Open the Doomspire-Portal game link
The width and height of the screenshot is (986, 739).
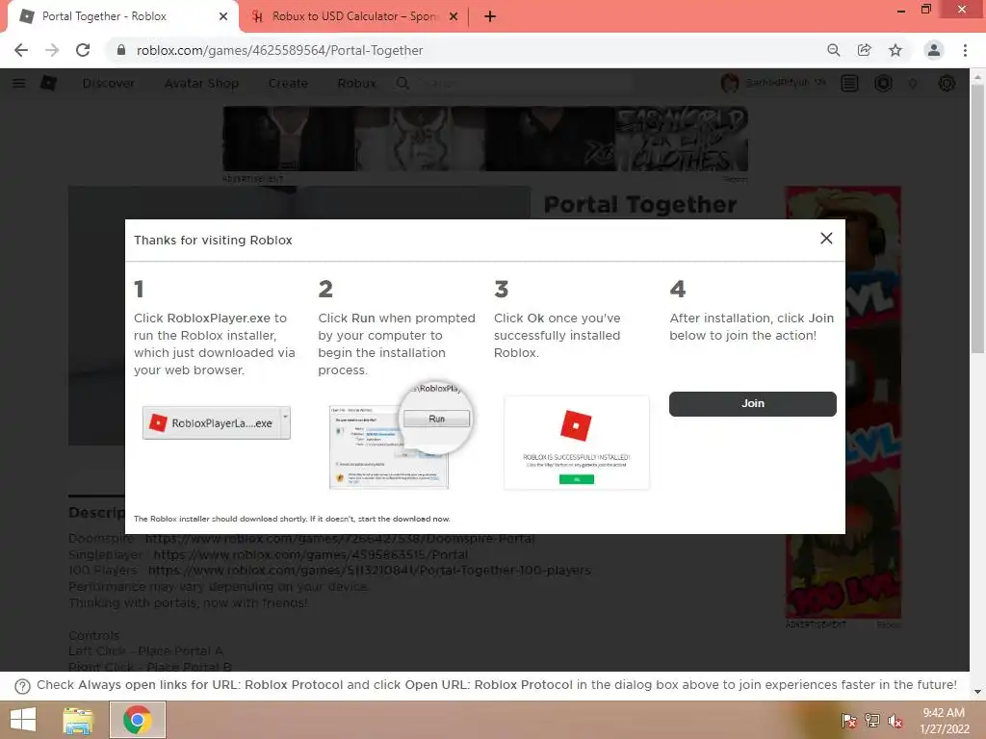click(x=340, y=539)
